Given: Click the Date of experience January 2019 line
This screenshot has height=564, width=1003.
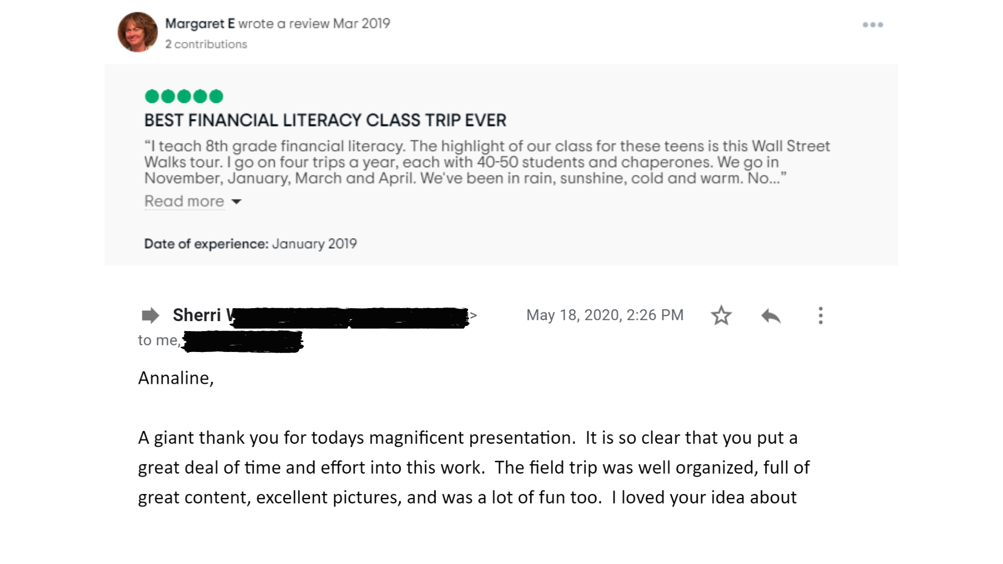Looking at the screenshot, I should point(250,244).
